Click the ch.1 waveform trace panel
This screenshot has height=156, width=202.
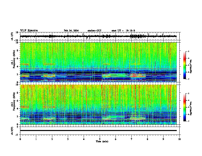pos(100,36)
